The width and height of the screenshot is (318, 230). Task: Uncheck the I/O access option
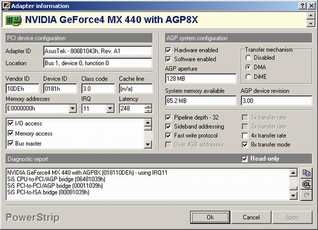(11, 123)
